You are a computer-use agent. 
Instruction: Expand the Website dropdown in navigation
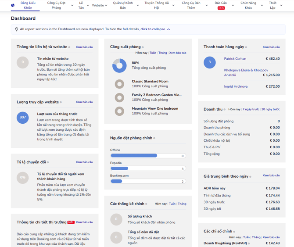[x=99, y=5]
